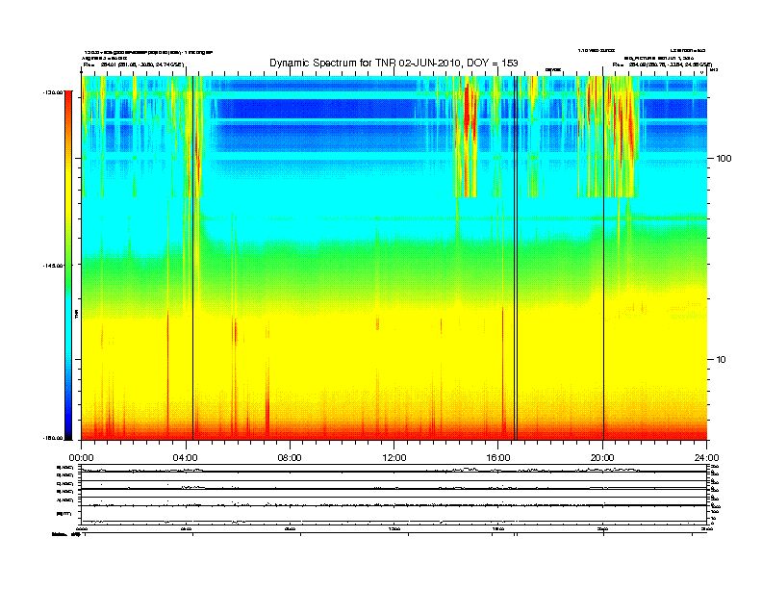Click the '100' frequency axis label
Image resolution: width=762 pixels, height=589 pixels.
[x=724, y=159]
